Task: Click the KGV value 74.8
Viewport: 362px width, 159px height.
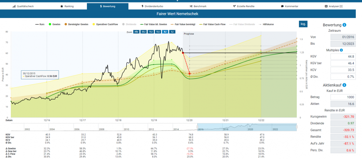Action: point(190,134)
